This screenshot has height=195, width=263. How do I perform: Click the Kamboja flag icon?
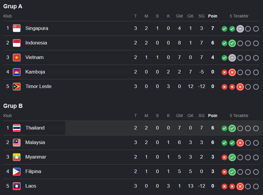tap(17, 72)
